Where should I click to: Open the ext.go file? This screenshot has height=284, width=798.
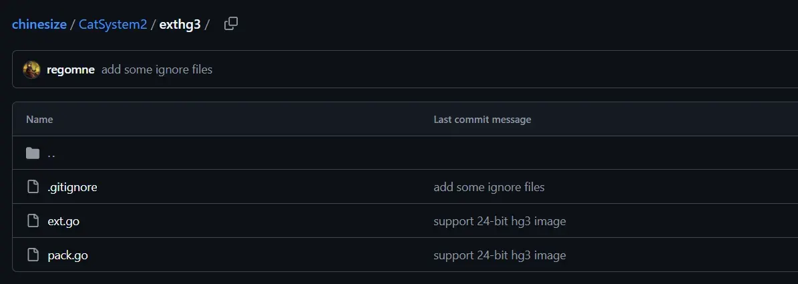tap(63, 221)
